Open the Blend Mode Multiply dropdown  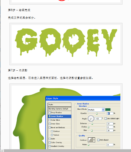click(96, 110)
